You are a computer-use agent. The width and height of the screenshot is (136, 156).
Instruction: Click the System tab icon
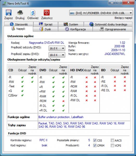pyautogui.click(x=66, y=24)
